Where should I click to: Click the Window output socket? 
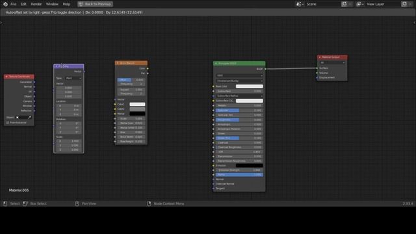pyautogui.click(x=34, y=106)
